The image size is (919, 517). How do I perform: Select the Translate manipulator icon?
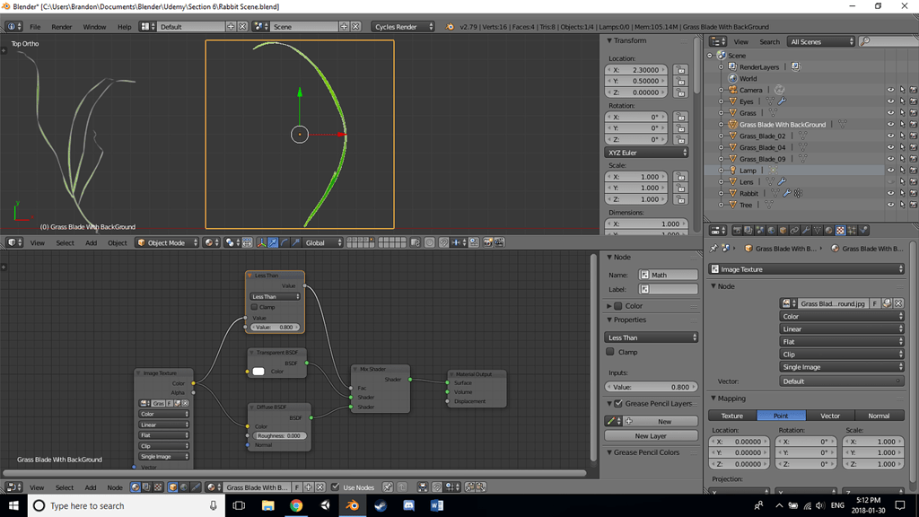coord(273,242)
